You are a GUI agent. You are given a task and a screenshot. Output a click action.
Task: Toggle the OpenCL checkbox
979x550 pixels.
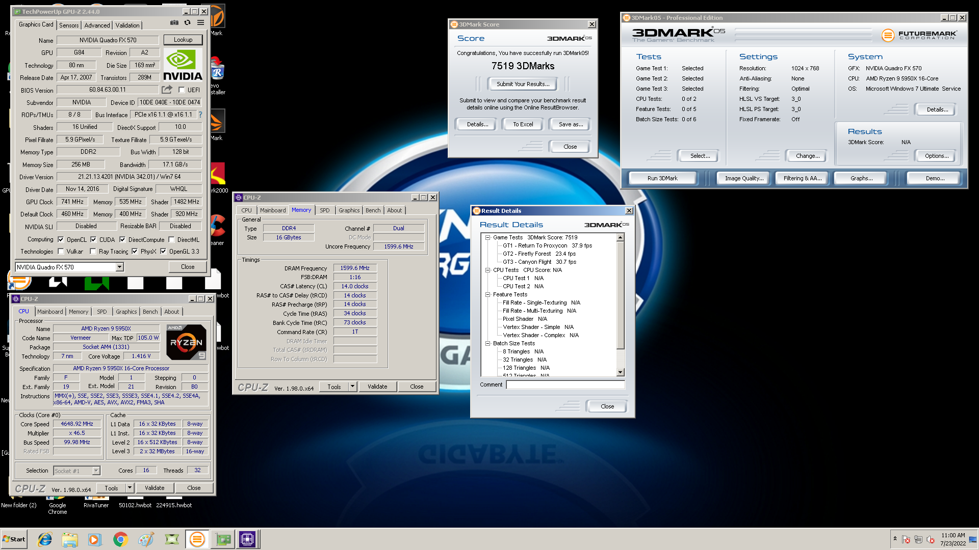61,239
